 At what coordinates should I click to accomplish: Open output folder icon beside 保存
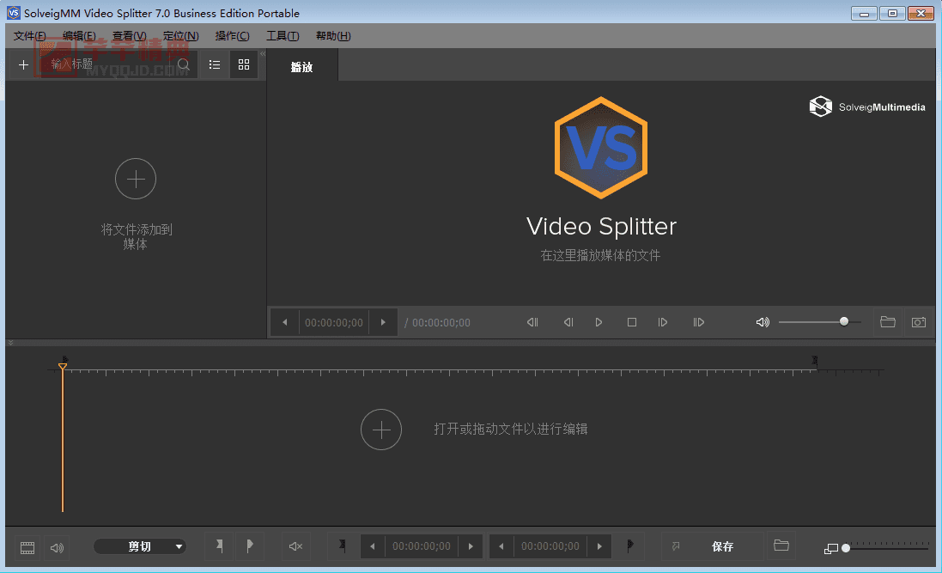click(781, 546)
